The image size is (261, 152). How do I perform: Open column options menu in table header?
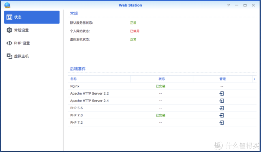coord(254,79)
